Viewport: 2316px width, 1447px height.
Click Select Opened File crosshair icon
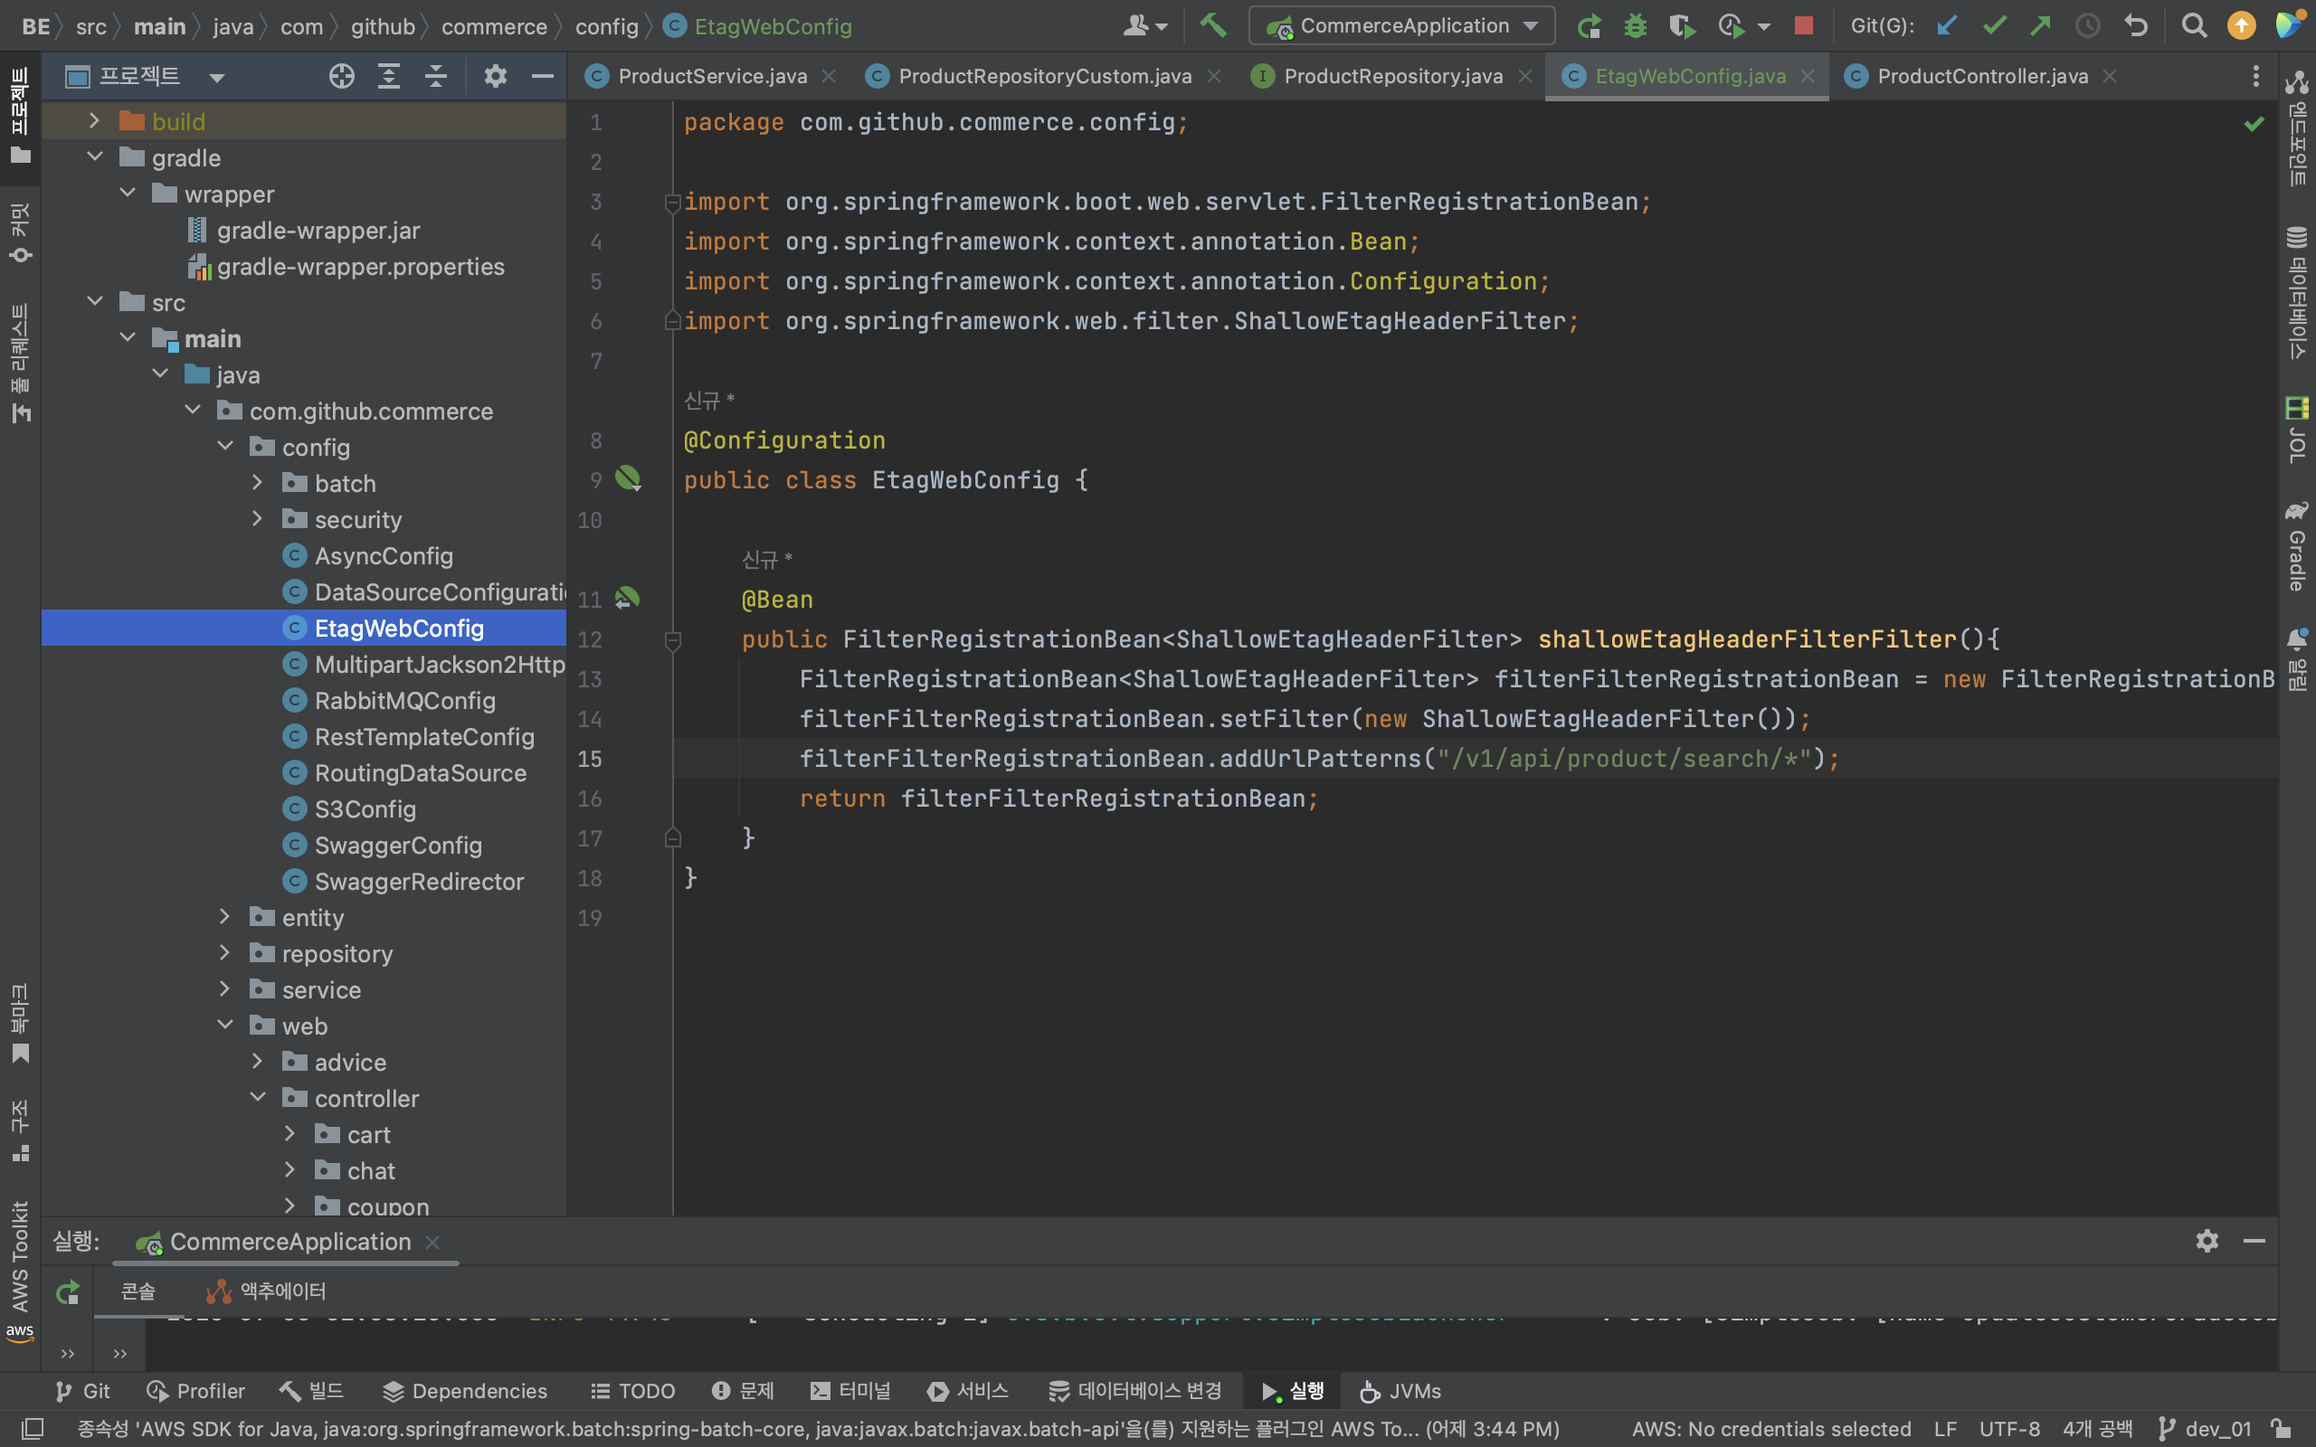pyautogui.click(x=342, y=76)
